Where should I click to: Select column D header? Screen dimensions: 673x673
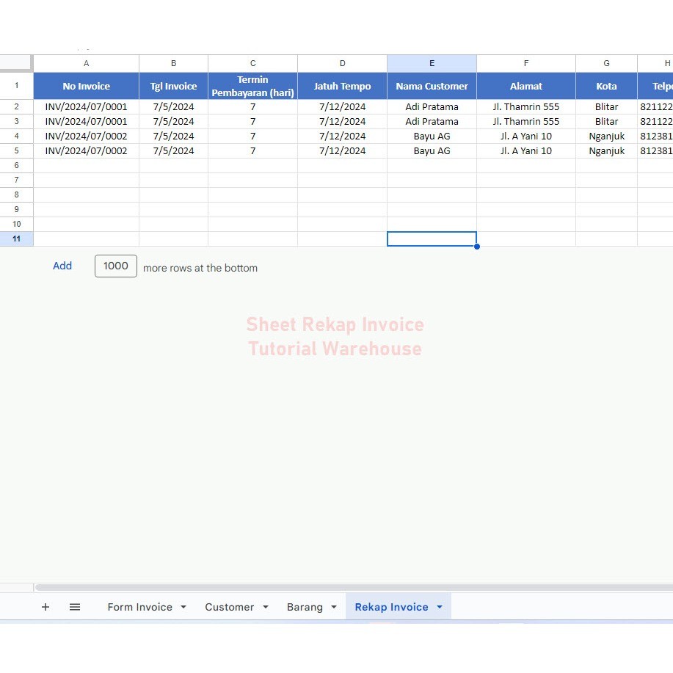point(342,64)
